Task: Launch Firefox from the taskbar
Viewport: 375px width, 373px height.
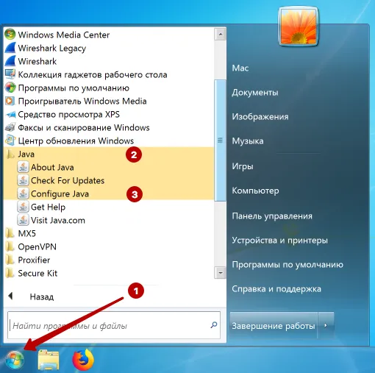Action: [x=83, y=360]
